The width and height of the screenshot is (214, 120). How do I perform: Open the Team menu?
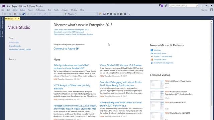[x=30, y=10]
